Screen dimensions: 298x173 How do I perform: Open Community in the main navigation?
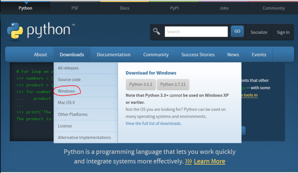[x=156, y=54]
